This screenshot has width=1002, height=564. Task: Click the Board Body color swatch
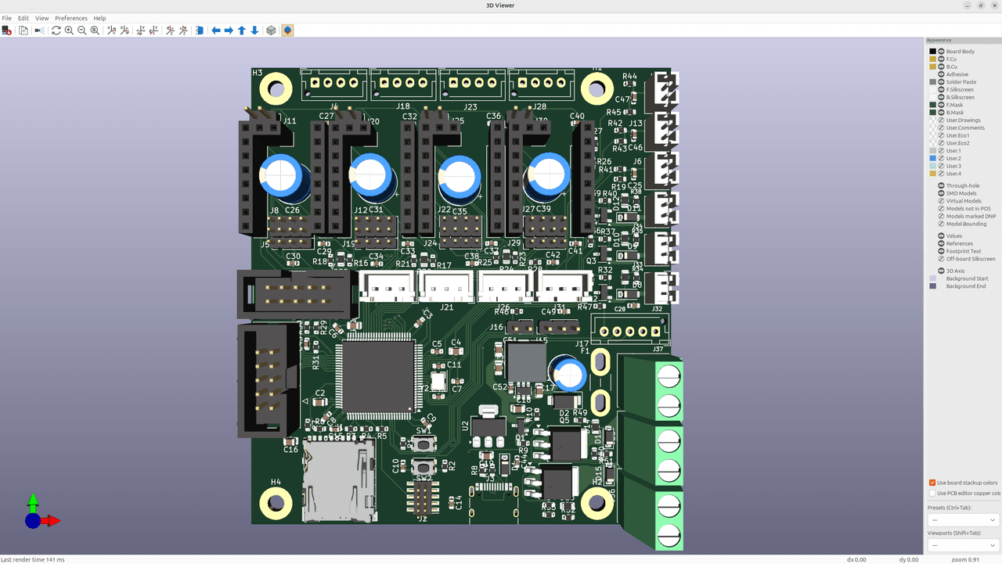pos(932,52)
